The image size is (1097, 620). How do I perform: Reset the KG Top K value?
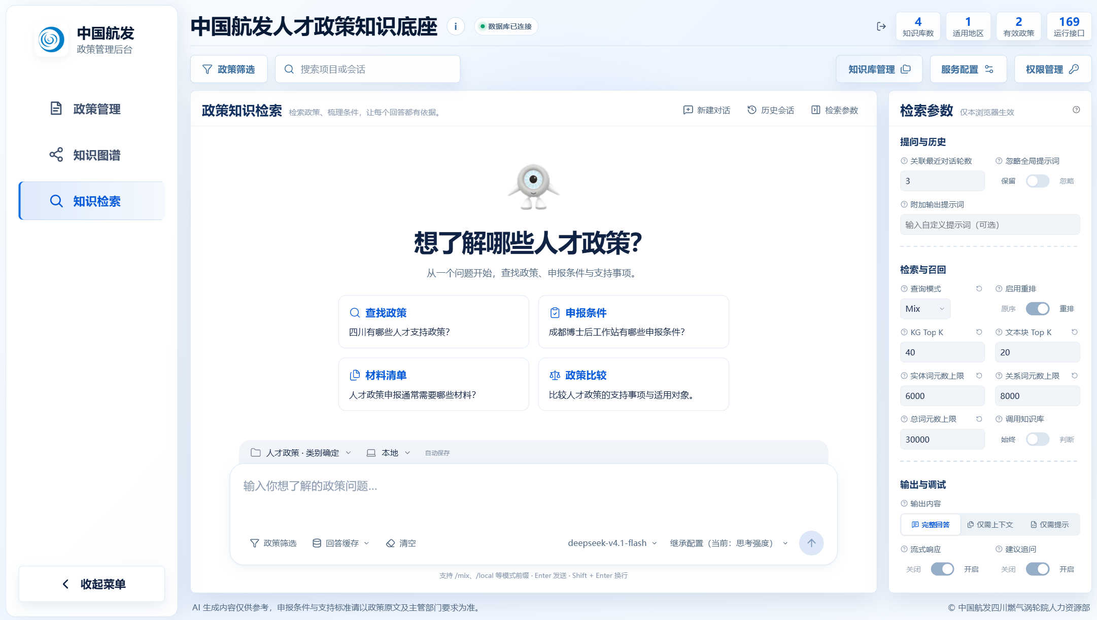[x=979, y=332]
